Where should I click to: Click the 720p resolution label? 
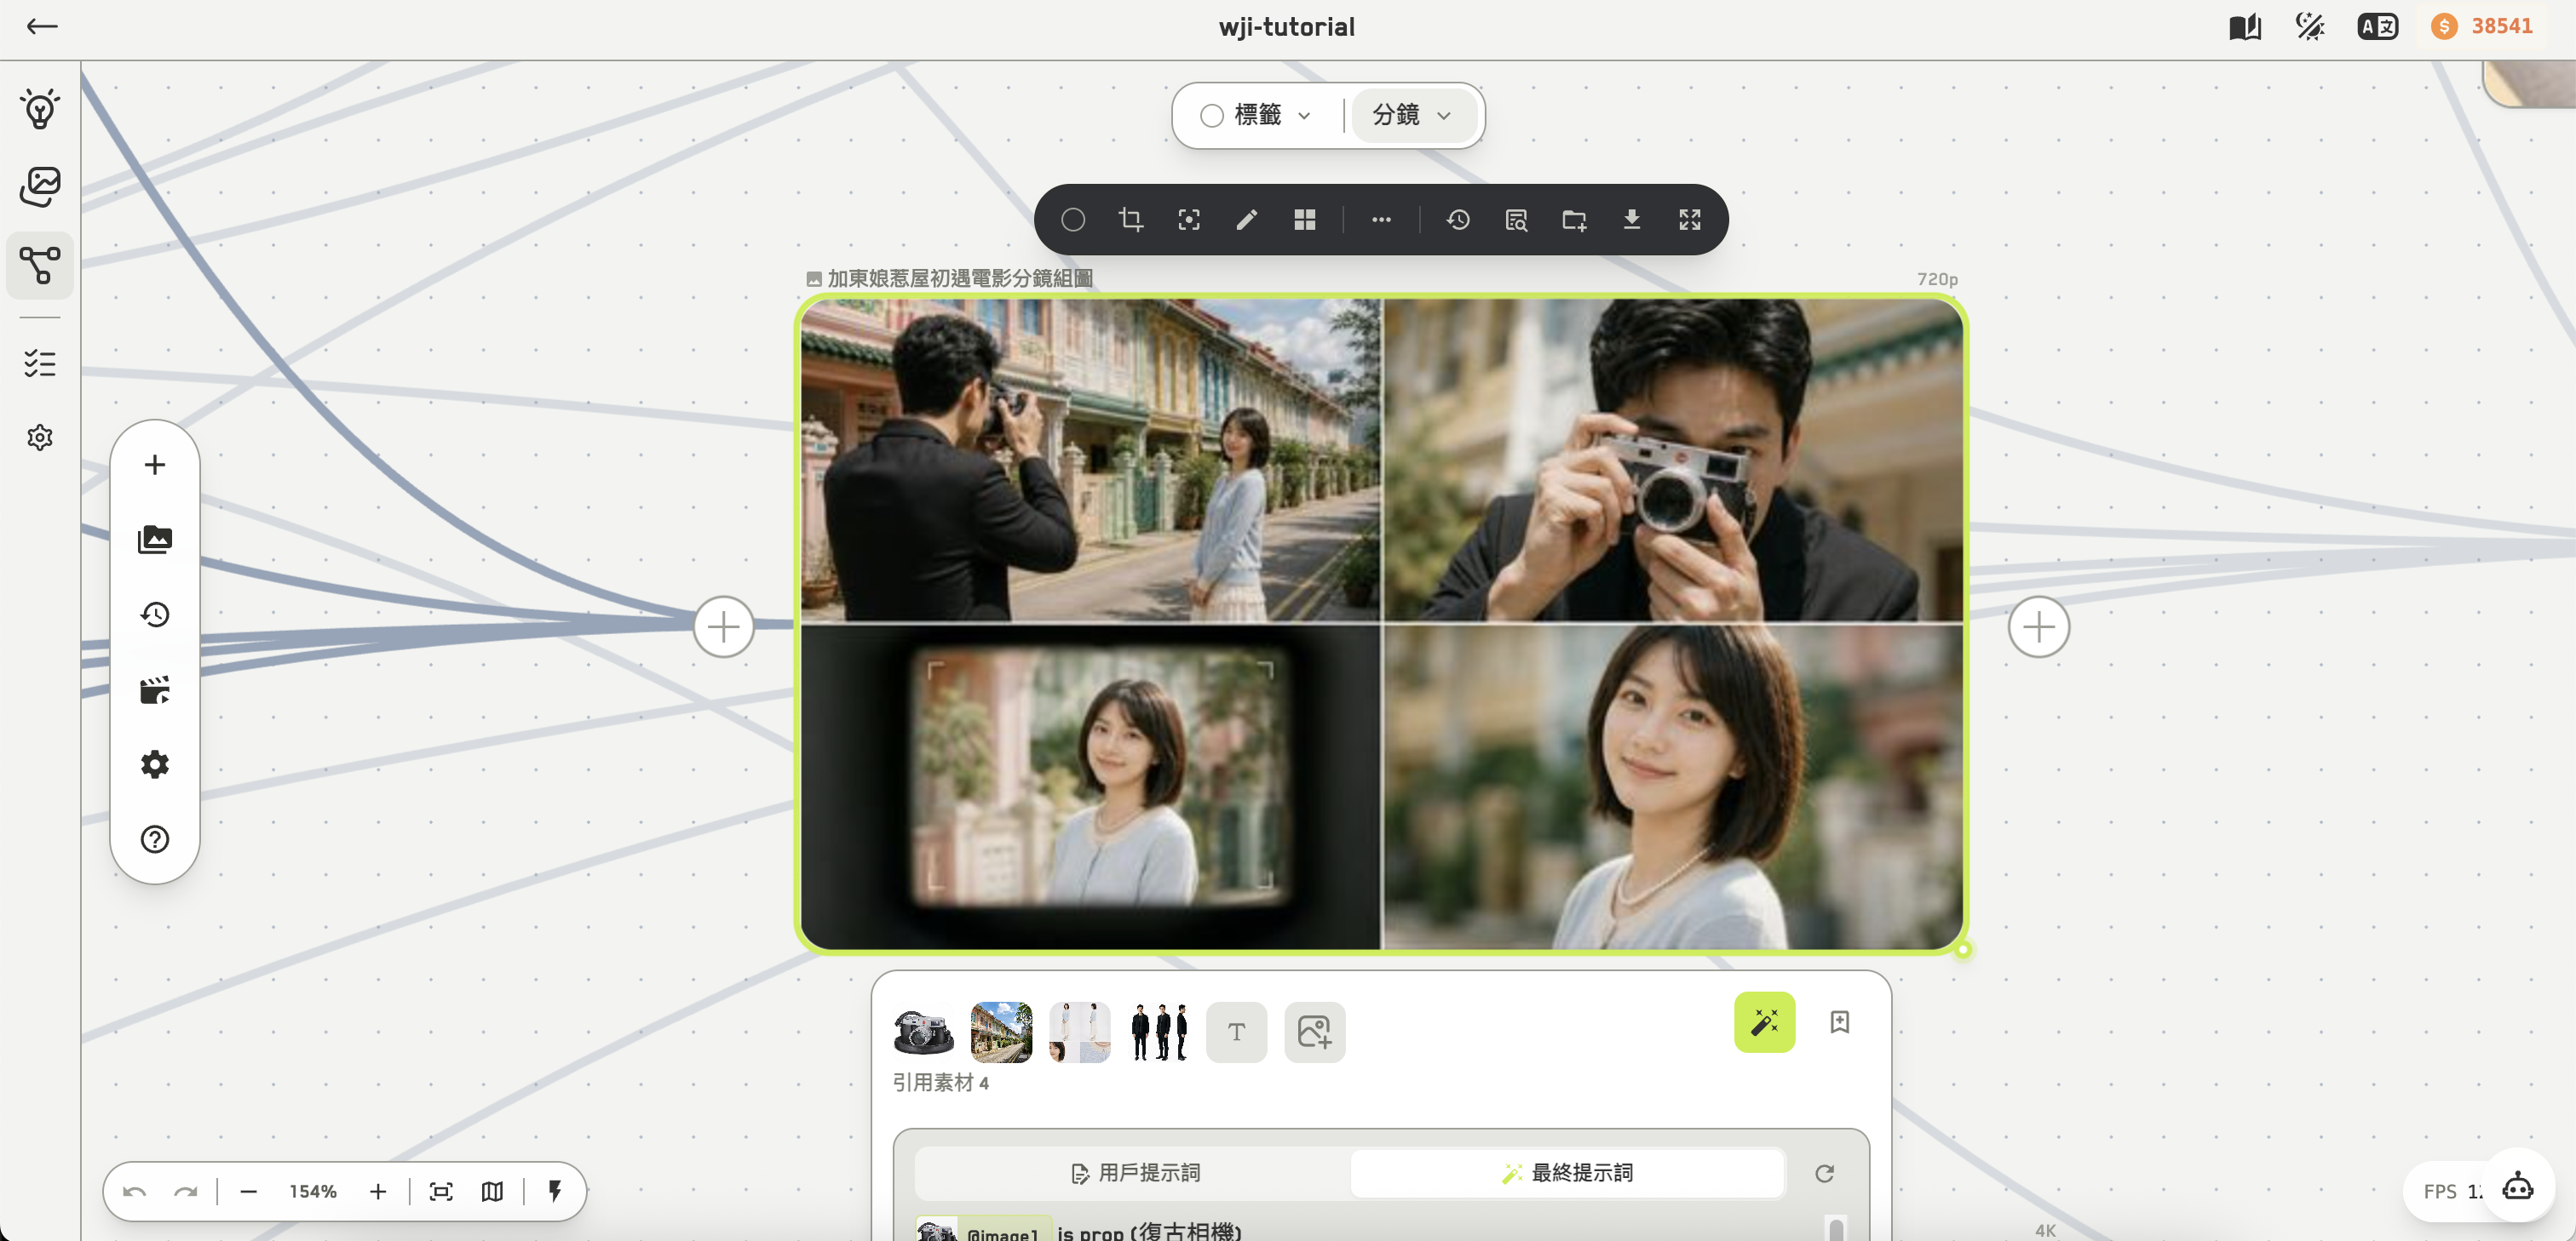coord(1937,280)
